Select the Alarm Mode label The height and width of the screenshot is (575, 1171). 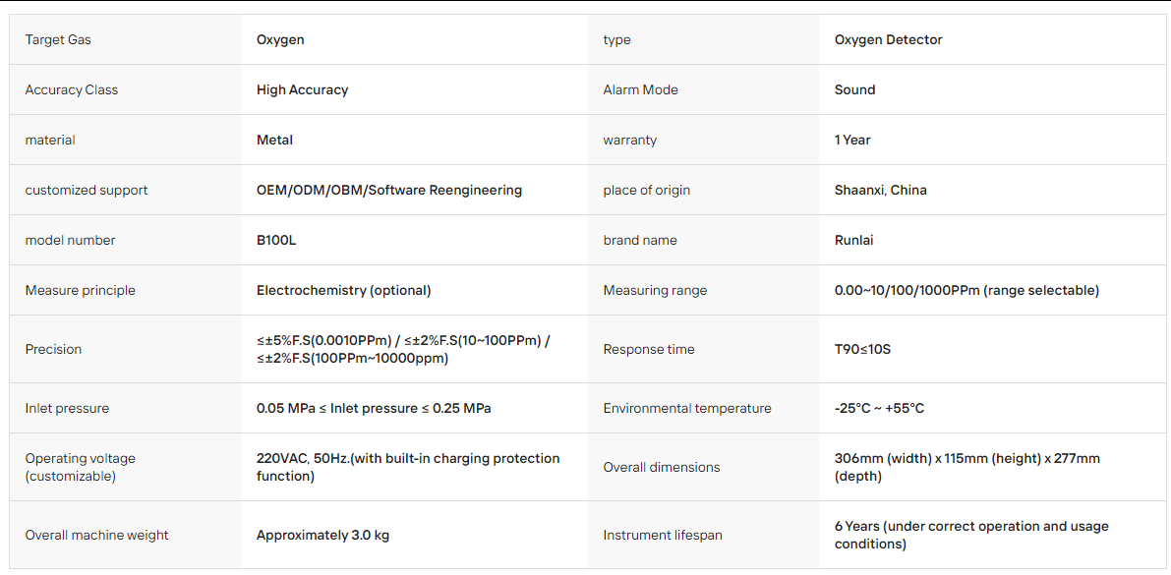coord(641,89)
